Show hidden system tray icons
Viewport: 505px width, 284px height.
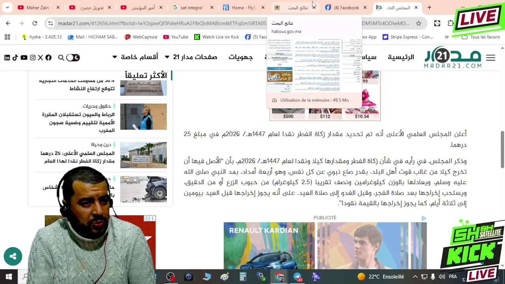pos(415,277)
